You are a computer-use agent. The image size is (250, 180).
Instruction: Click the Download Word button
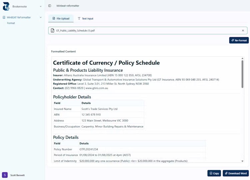pyautogui.click(x=236, y=173)
